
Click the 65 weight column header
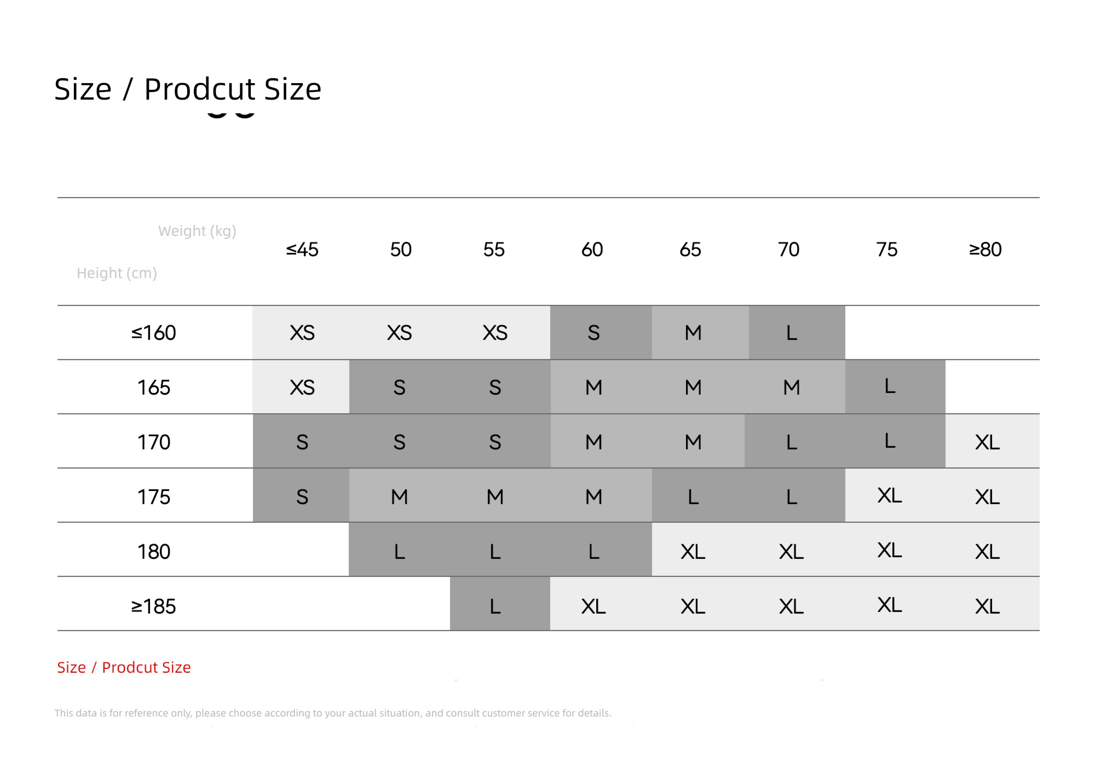tap(690, 250)
